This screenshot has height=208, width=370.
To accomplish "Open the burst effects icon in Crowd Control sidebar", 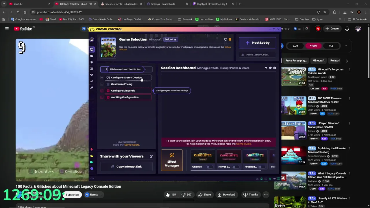I will [92, 62].
